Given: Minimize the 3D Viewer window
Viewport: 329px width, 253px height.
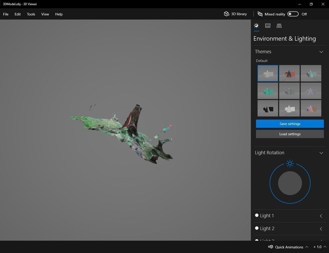Looking at the screenshot, I should tap(299, 4).
